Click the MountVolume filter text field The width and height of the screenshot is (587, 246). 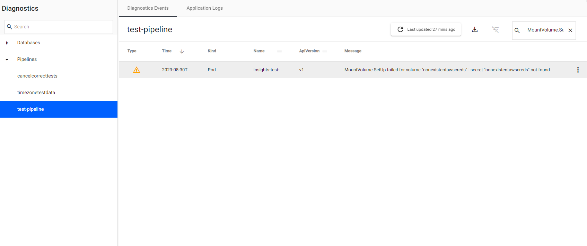pyautogui.click(x=545, y=30)
